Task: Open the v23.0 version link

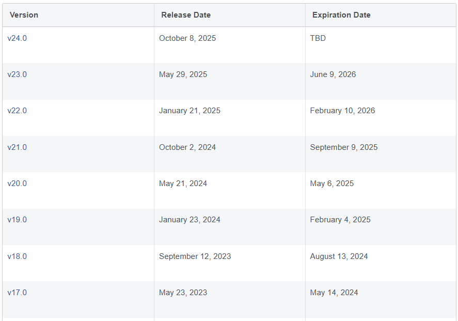Action: pos(17,74)
